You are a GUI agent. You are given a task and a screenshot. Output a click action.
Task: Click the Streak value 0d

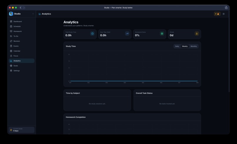[171, 35]
